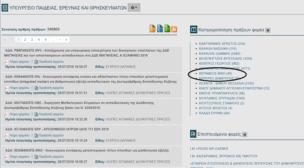
Task: Select ΚΕΡΑΜΕΩΣ ΝΙΚΗ (48) from signer list
Action: point(215,73)
